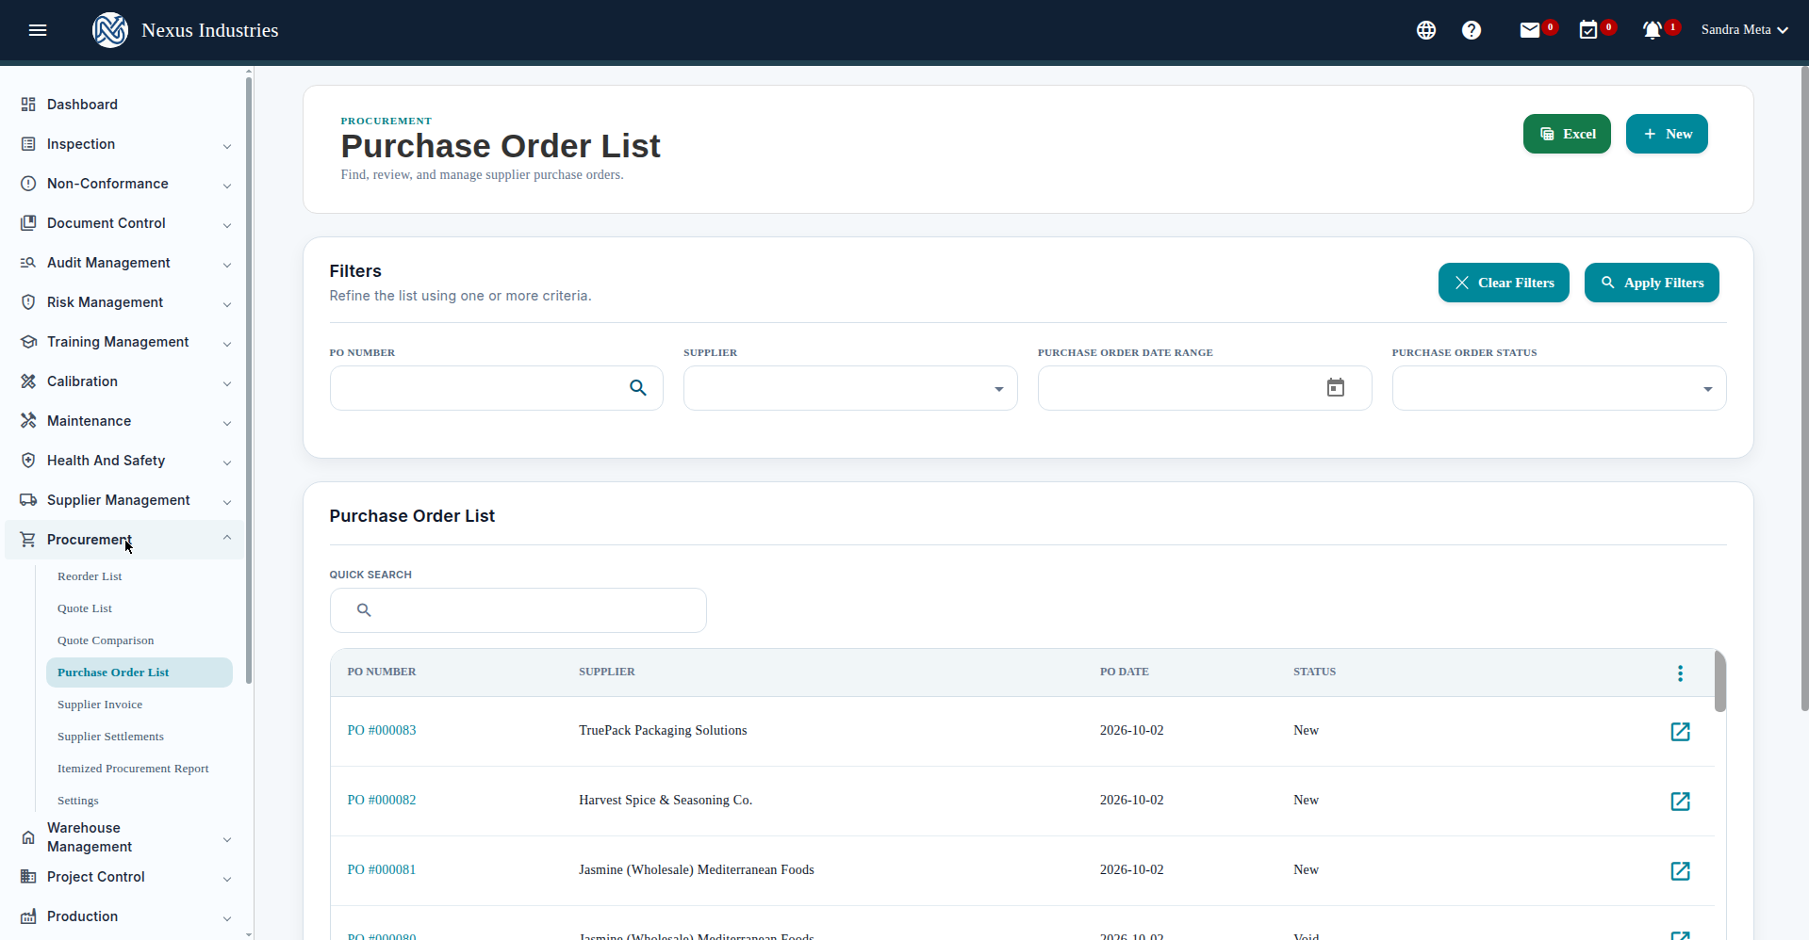Open the mail messages icon
Screen dimensions: 1809x940
[x=1530, y=30]
